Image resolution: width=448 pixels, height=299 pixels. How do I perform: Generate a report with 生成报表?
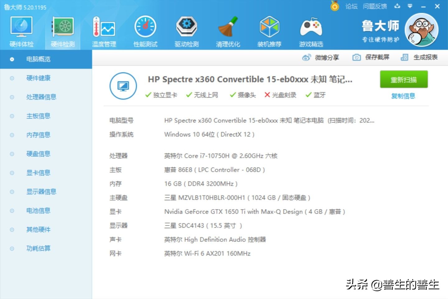point(405,57)
